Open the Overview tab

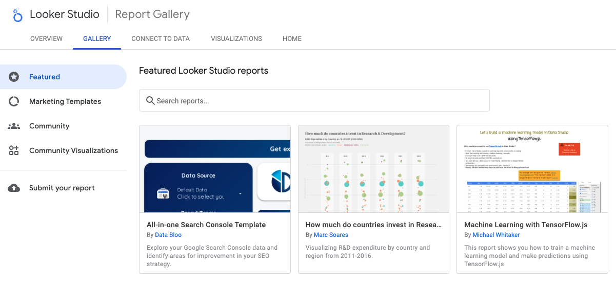tap(46, 39)
